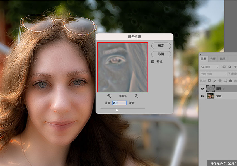The width and height of the screenshot is (237, 166).
Task: Click the 像素 unit label
Action: click(132, 103)
